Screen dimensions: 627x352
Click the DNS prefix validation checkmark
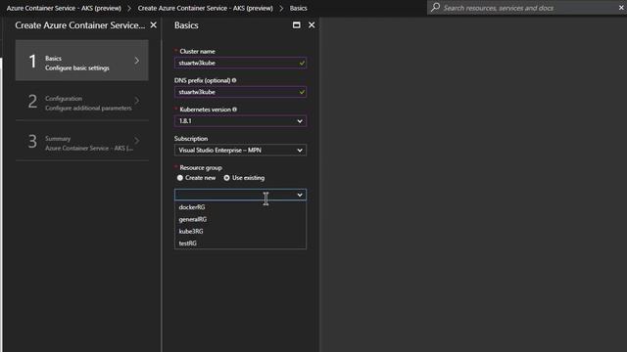302,92
